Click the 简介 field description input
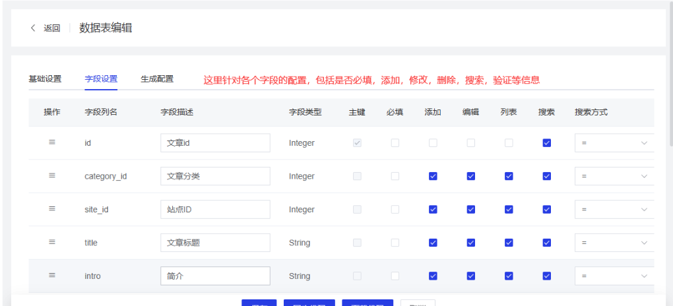 point(215,276)
